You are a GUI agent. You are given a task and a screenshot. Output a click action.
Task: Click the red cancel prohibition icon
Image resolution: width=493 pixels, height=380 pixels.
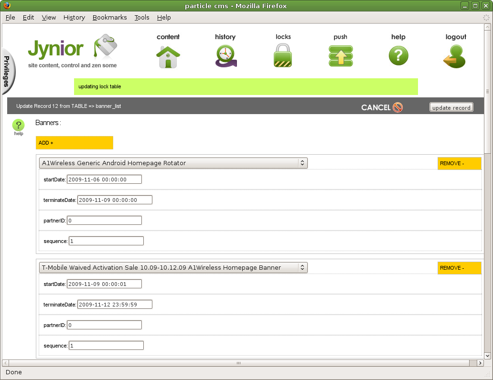pos(397,107)
